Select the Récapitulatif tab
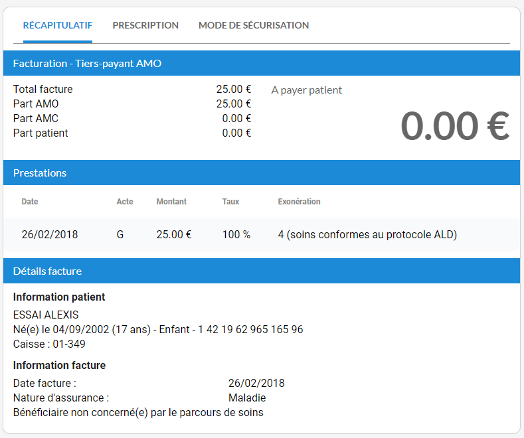This screenshot has width=524, height=438. tap(58, 25)
